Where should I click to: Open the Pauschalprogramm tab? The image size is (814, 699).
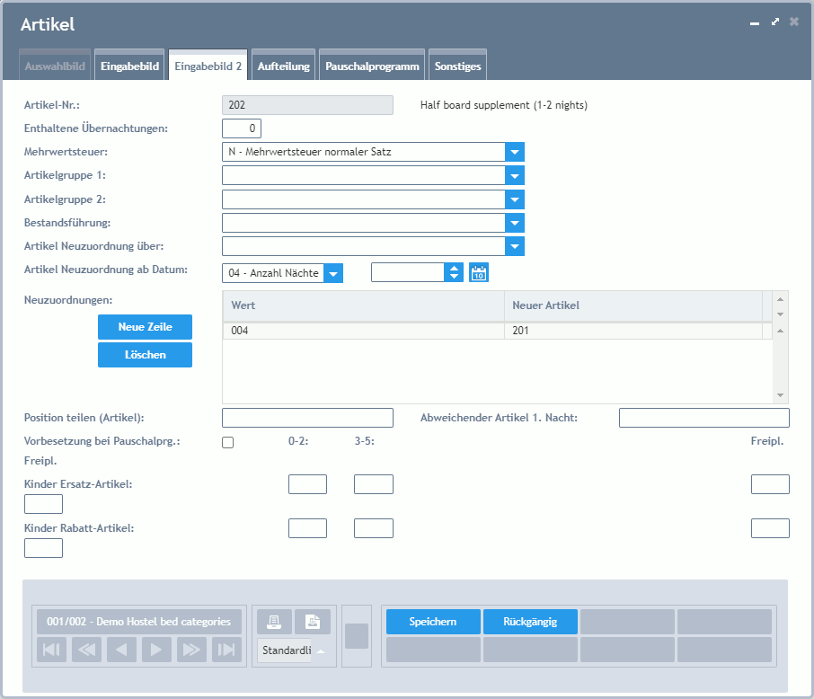click(372, 66)
